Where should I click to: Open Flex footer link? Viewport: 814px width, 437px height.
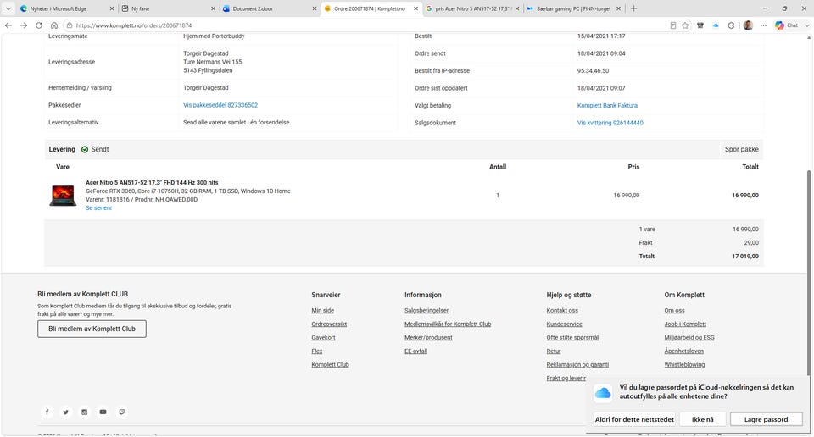pyautogui.click(x=316, y=351)
